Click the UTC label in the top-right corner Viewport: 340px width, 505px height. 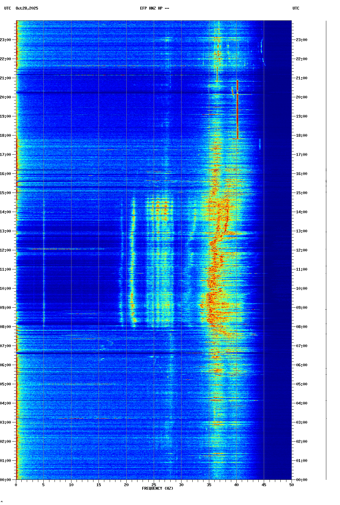click(x=296, y=8)
